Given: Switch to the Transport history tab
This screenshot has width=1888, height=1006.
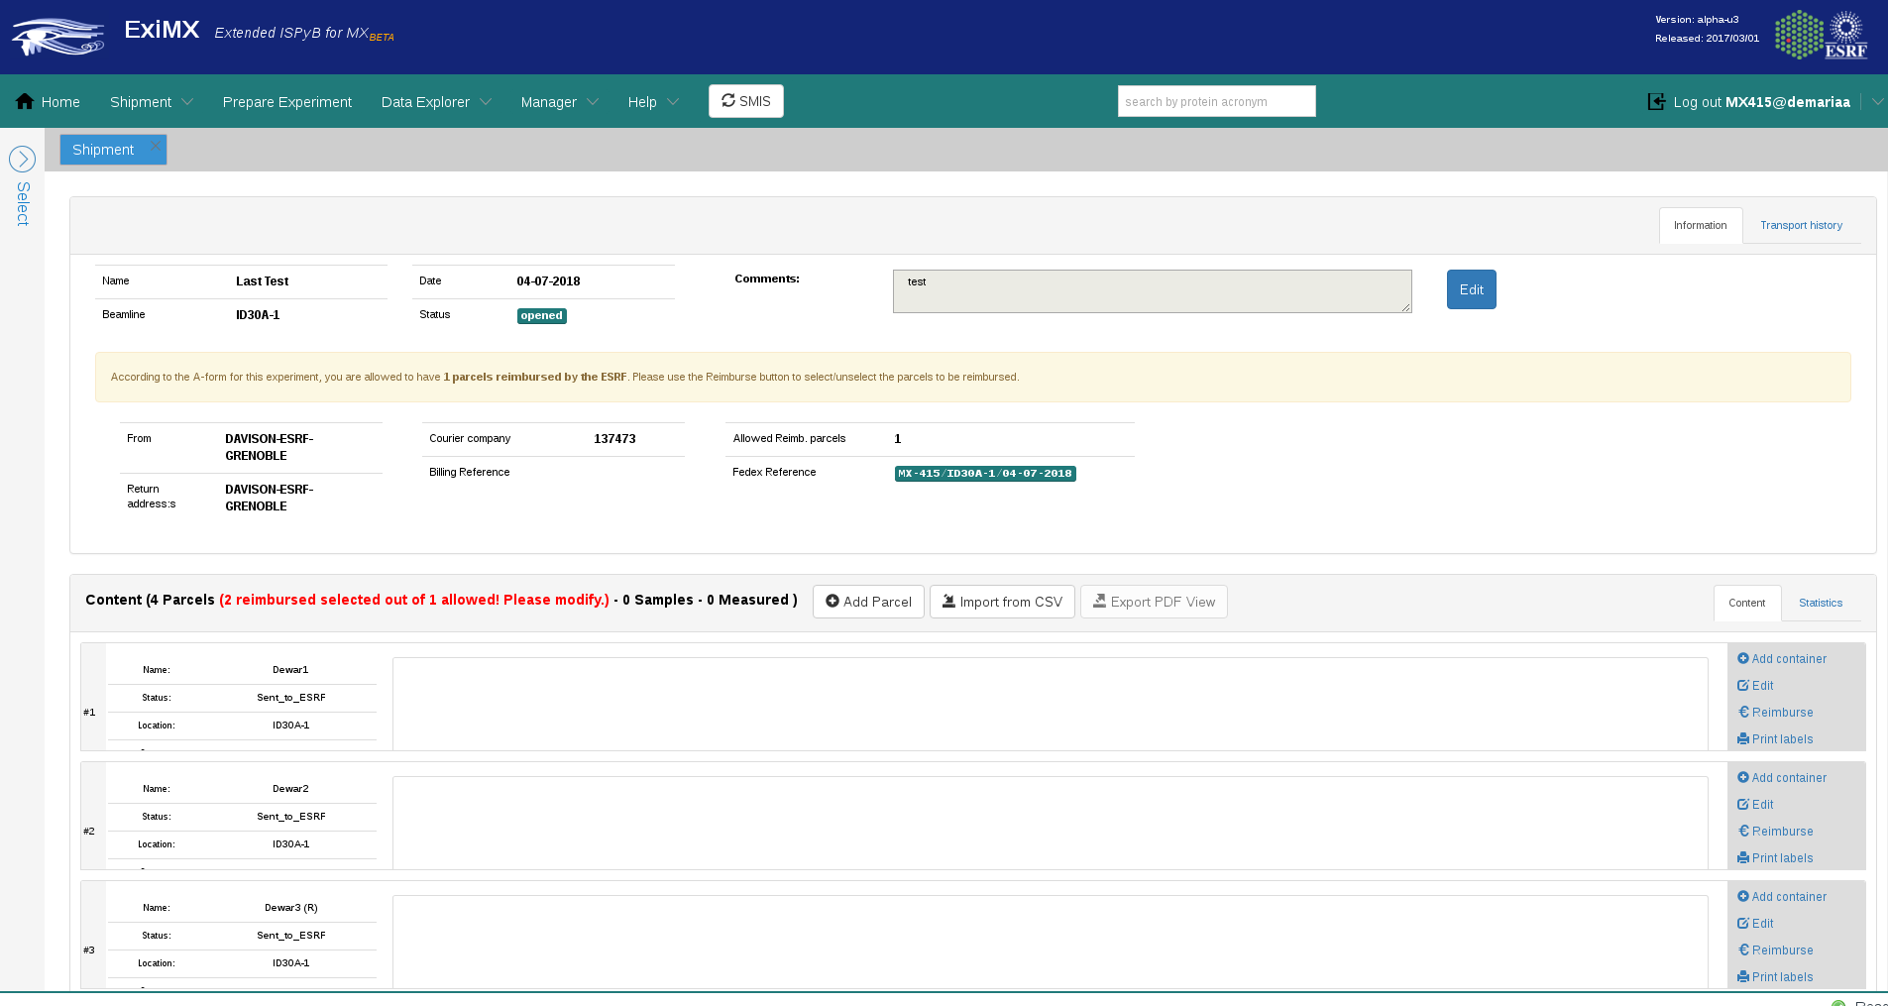Looking at the screenshot, I should pyautogui.click(x=1801, y=225).
